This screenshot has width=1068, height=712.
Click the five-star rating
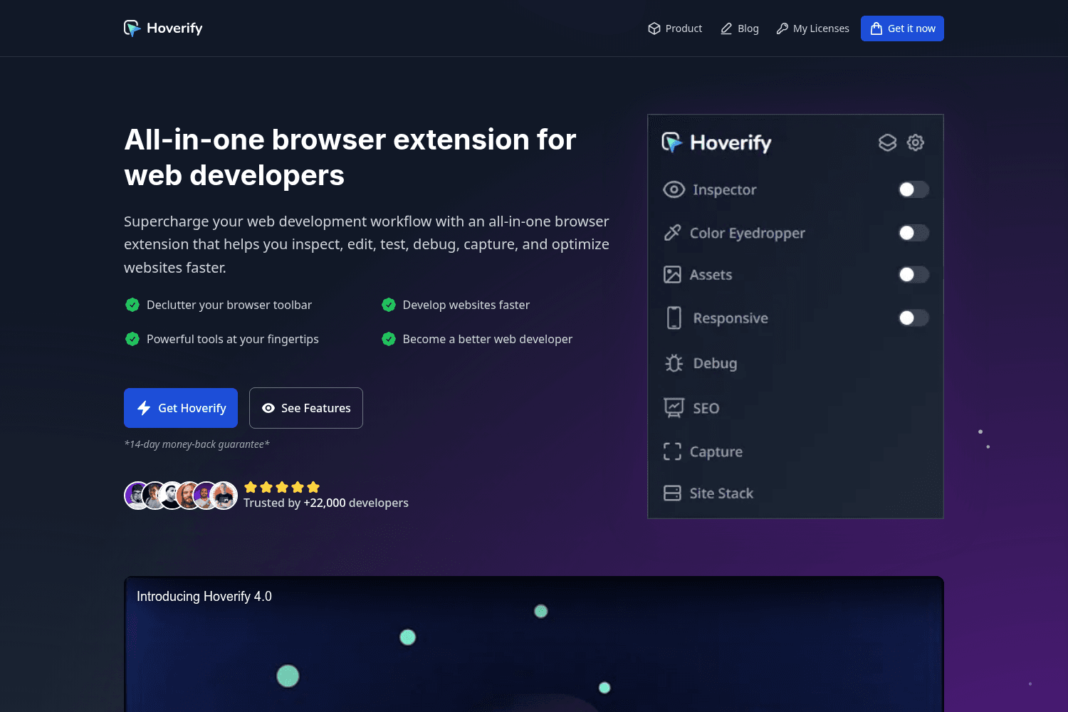[x=282, y=487]
